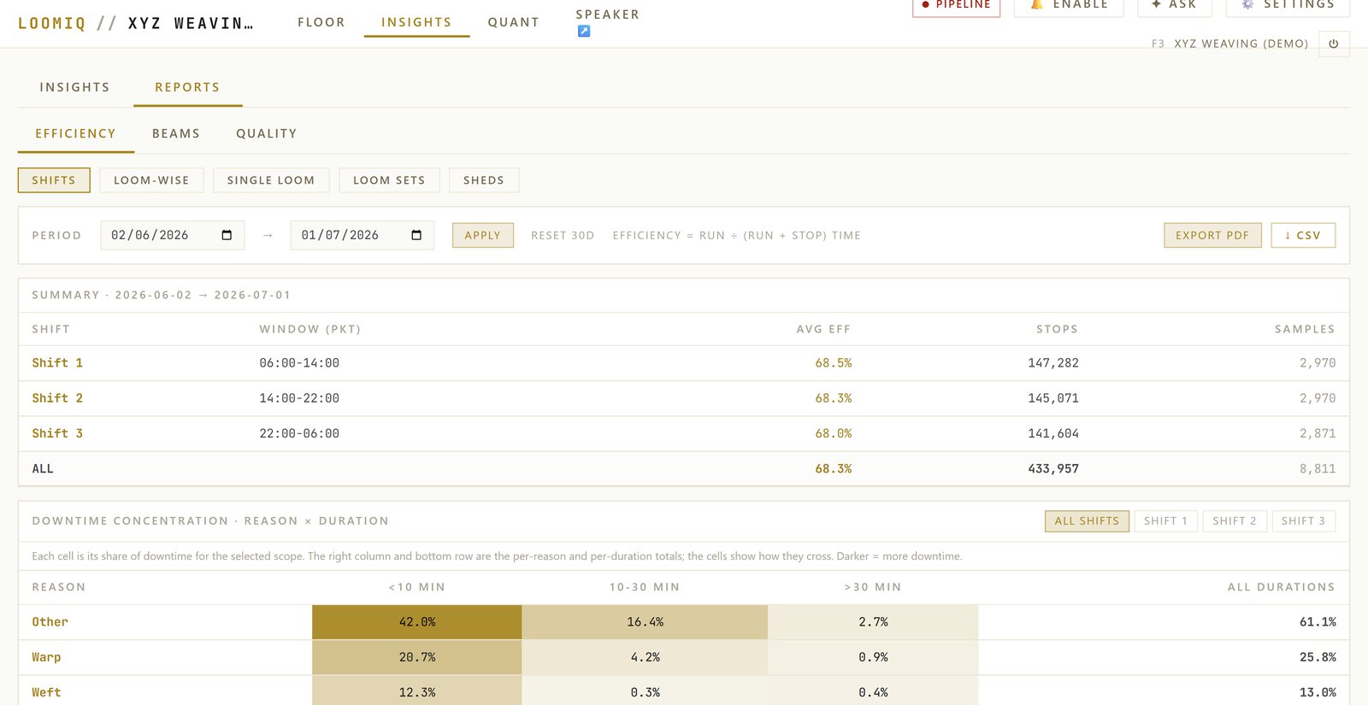Click the Other reason row label

50,622
